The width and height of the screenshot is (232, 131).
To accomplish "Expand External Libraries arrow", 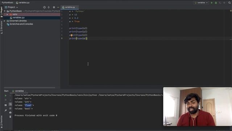I will (x=5, y=21).
